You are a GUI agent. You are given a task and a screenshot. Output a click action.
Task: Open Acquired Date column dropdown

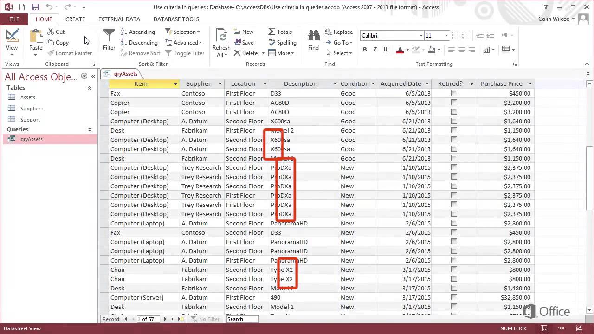[426, 84]
